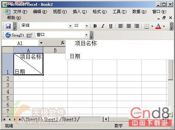Click the formula bar containing 项目名称
Image resolution: width=175 pixels, height=130 pixels.
(120, 50)
